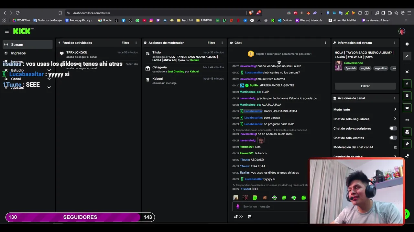The height and width of the screenshot is (232, 414).
Task: Click the lightning bolt icon in right toolbar
Action: pyautogui.click(x=407, y=84)
